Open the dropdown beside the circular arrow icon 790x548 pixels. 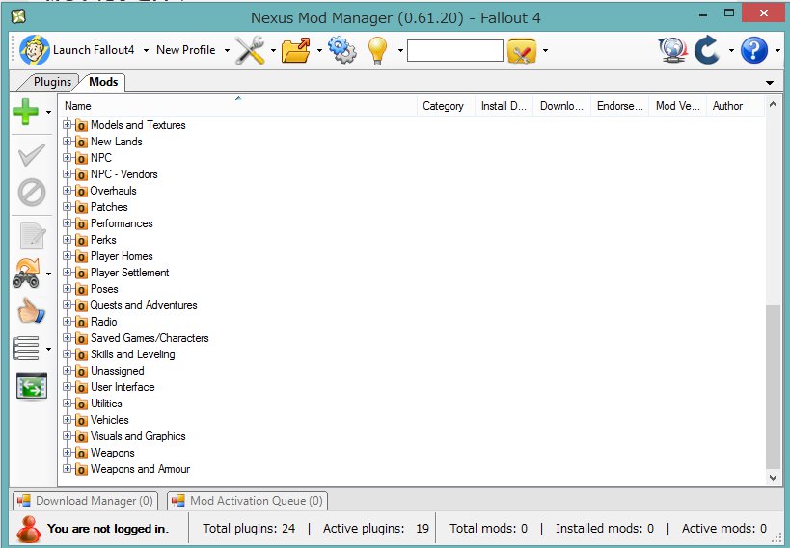pyautogui.click(x=731, y=50)
